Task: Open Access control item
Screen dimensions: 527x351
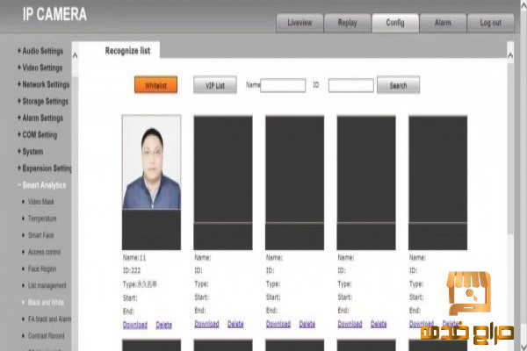Action: coord(45,252)
